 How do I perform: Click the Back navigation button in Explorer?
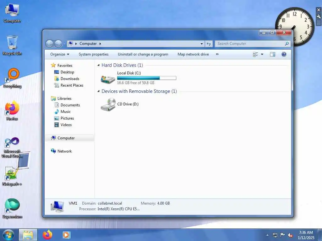click(x=49, y=44)
